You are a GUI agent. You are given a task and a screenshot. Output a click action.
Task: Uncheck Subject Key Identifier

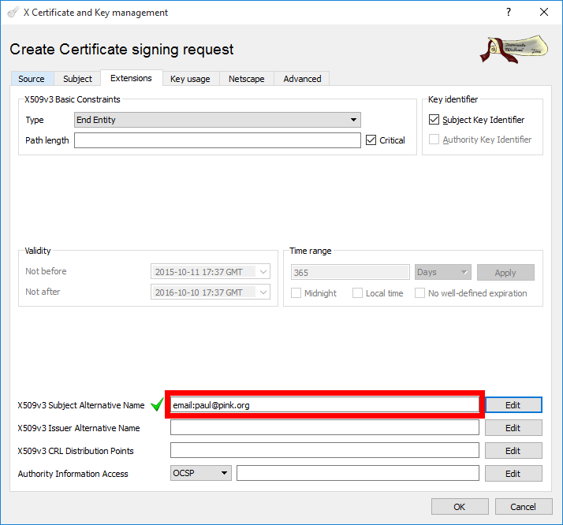[434, 120]
